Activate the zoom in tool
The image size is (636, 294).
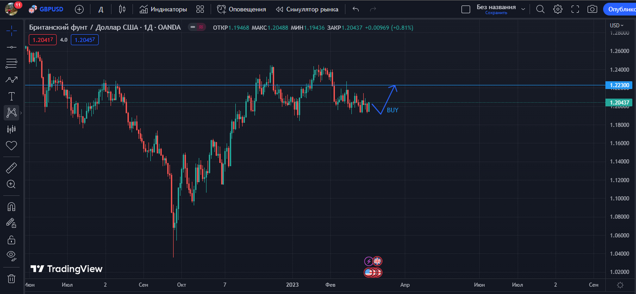tap(11, 184)
